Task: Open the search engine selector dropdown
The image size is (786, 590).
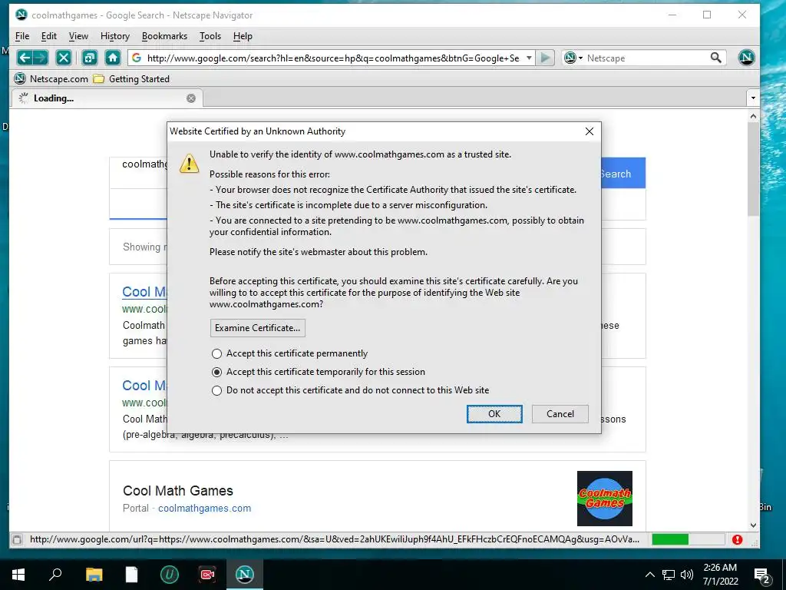Action: pos(573,58)
